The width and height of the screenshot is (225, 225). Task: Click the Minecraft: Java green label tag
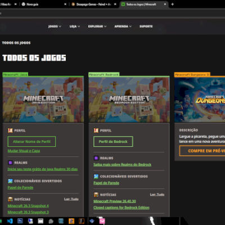tap(15, 74)
